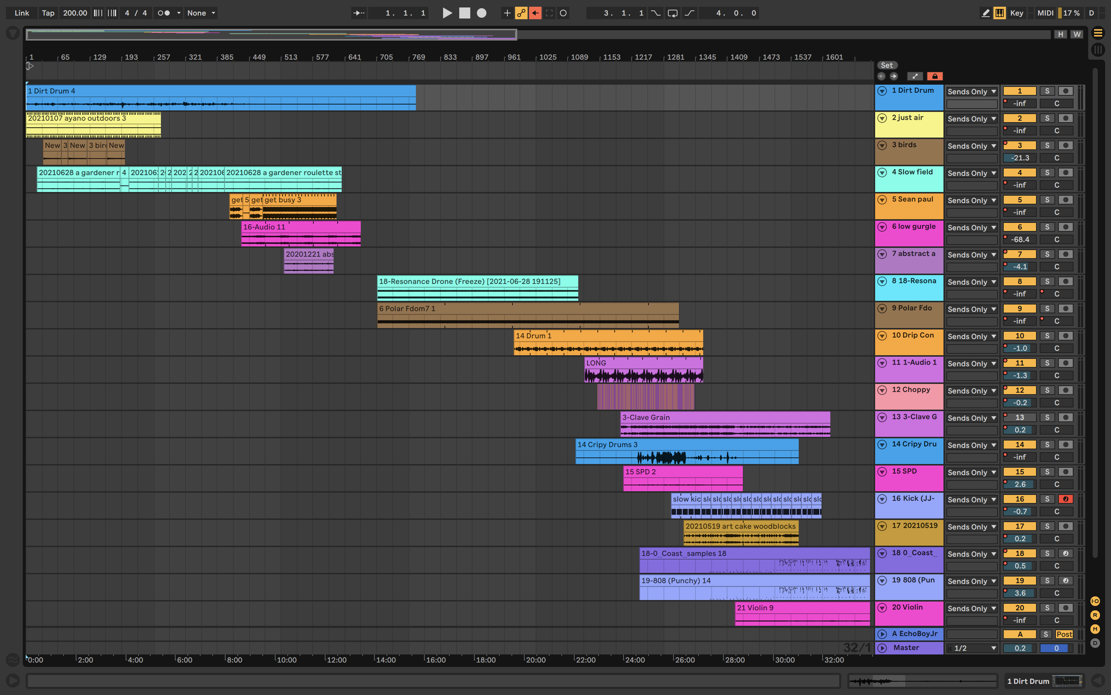Viewport: 1111px width, 695px height.
Task: Toggle the Lock Envelopes padlock button
Action: 934,76
